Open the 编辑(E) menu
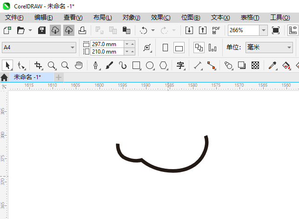This screenshot has height=219, width=299. coord(43,18)
